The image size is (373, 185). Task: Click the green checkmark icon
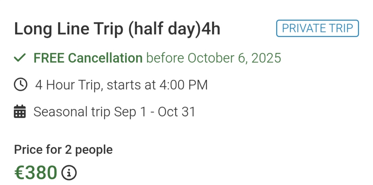[20, 58]
